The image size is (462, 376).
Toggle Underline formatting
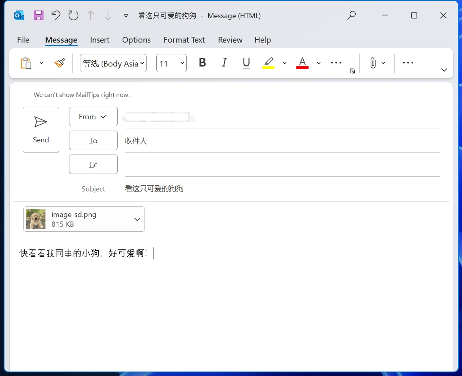[x=246, y=63]
